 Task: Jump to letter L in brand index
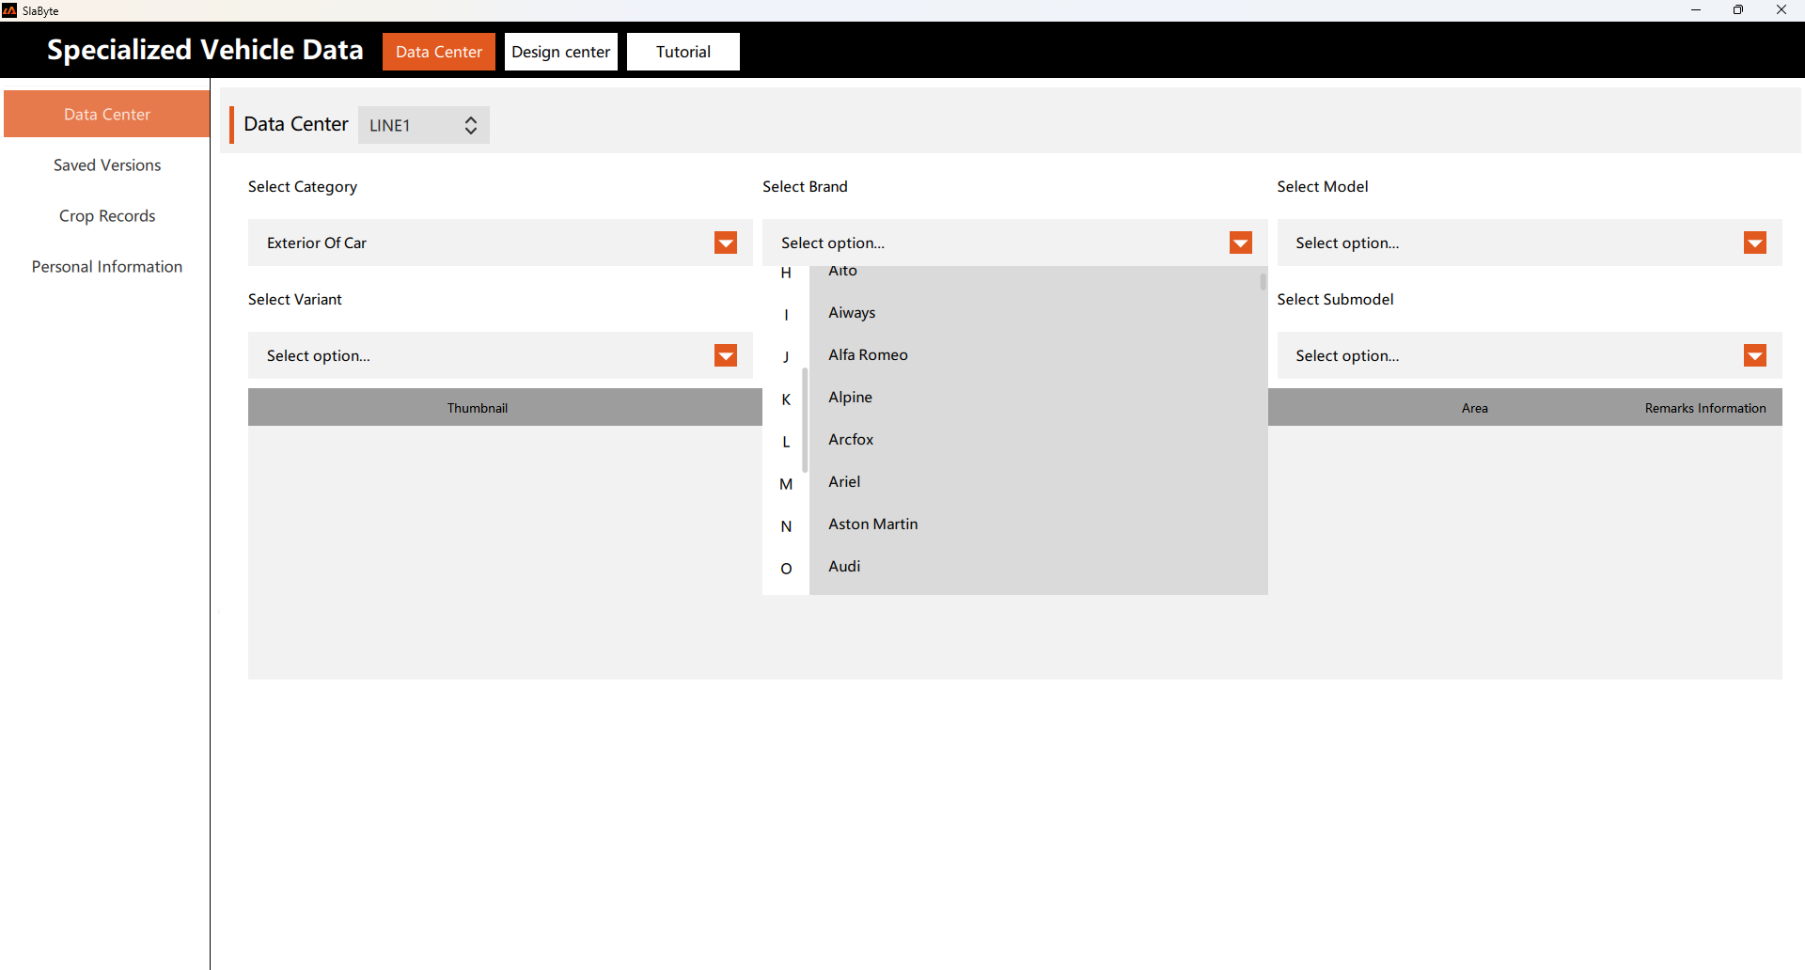(786, 442)
